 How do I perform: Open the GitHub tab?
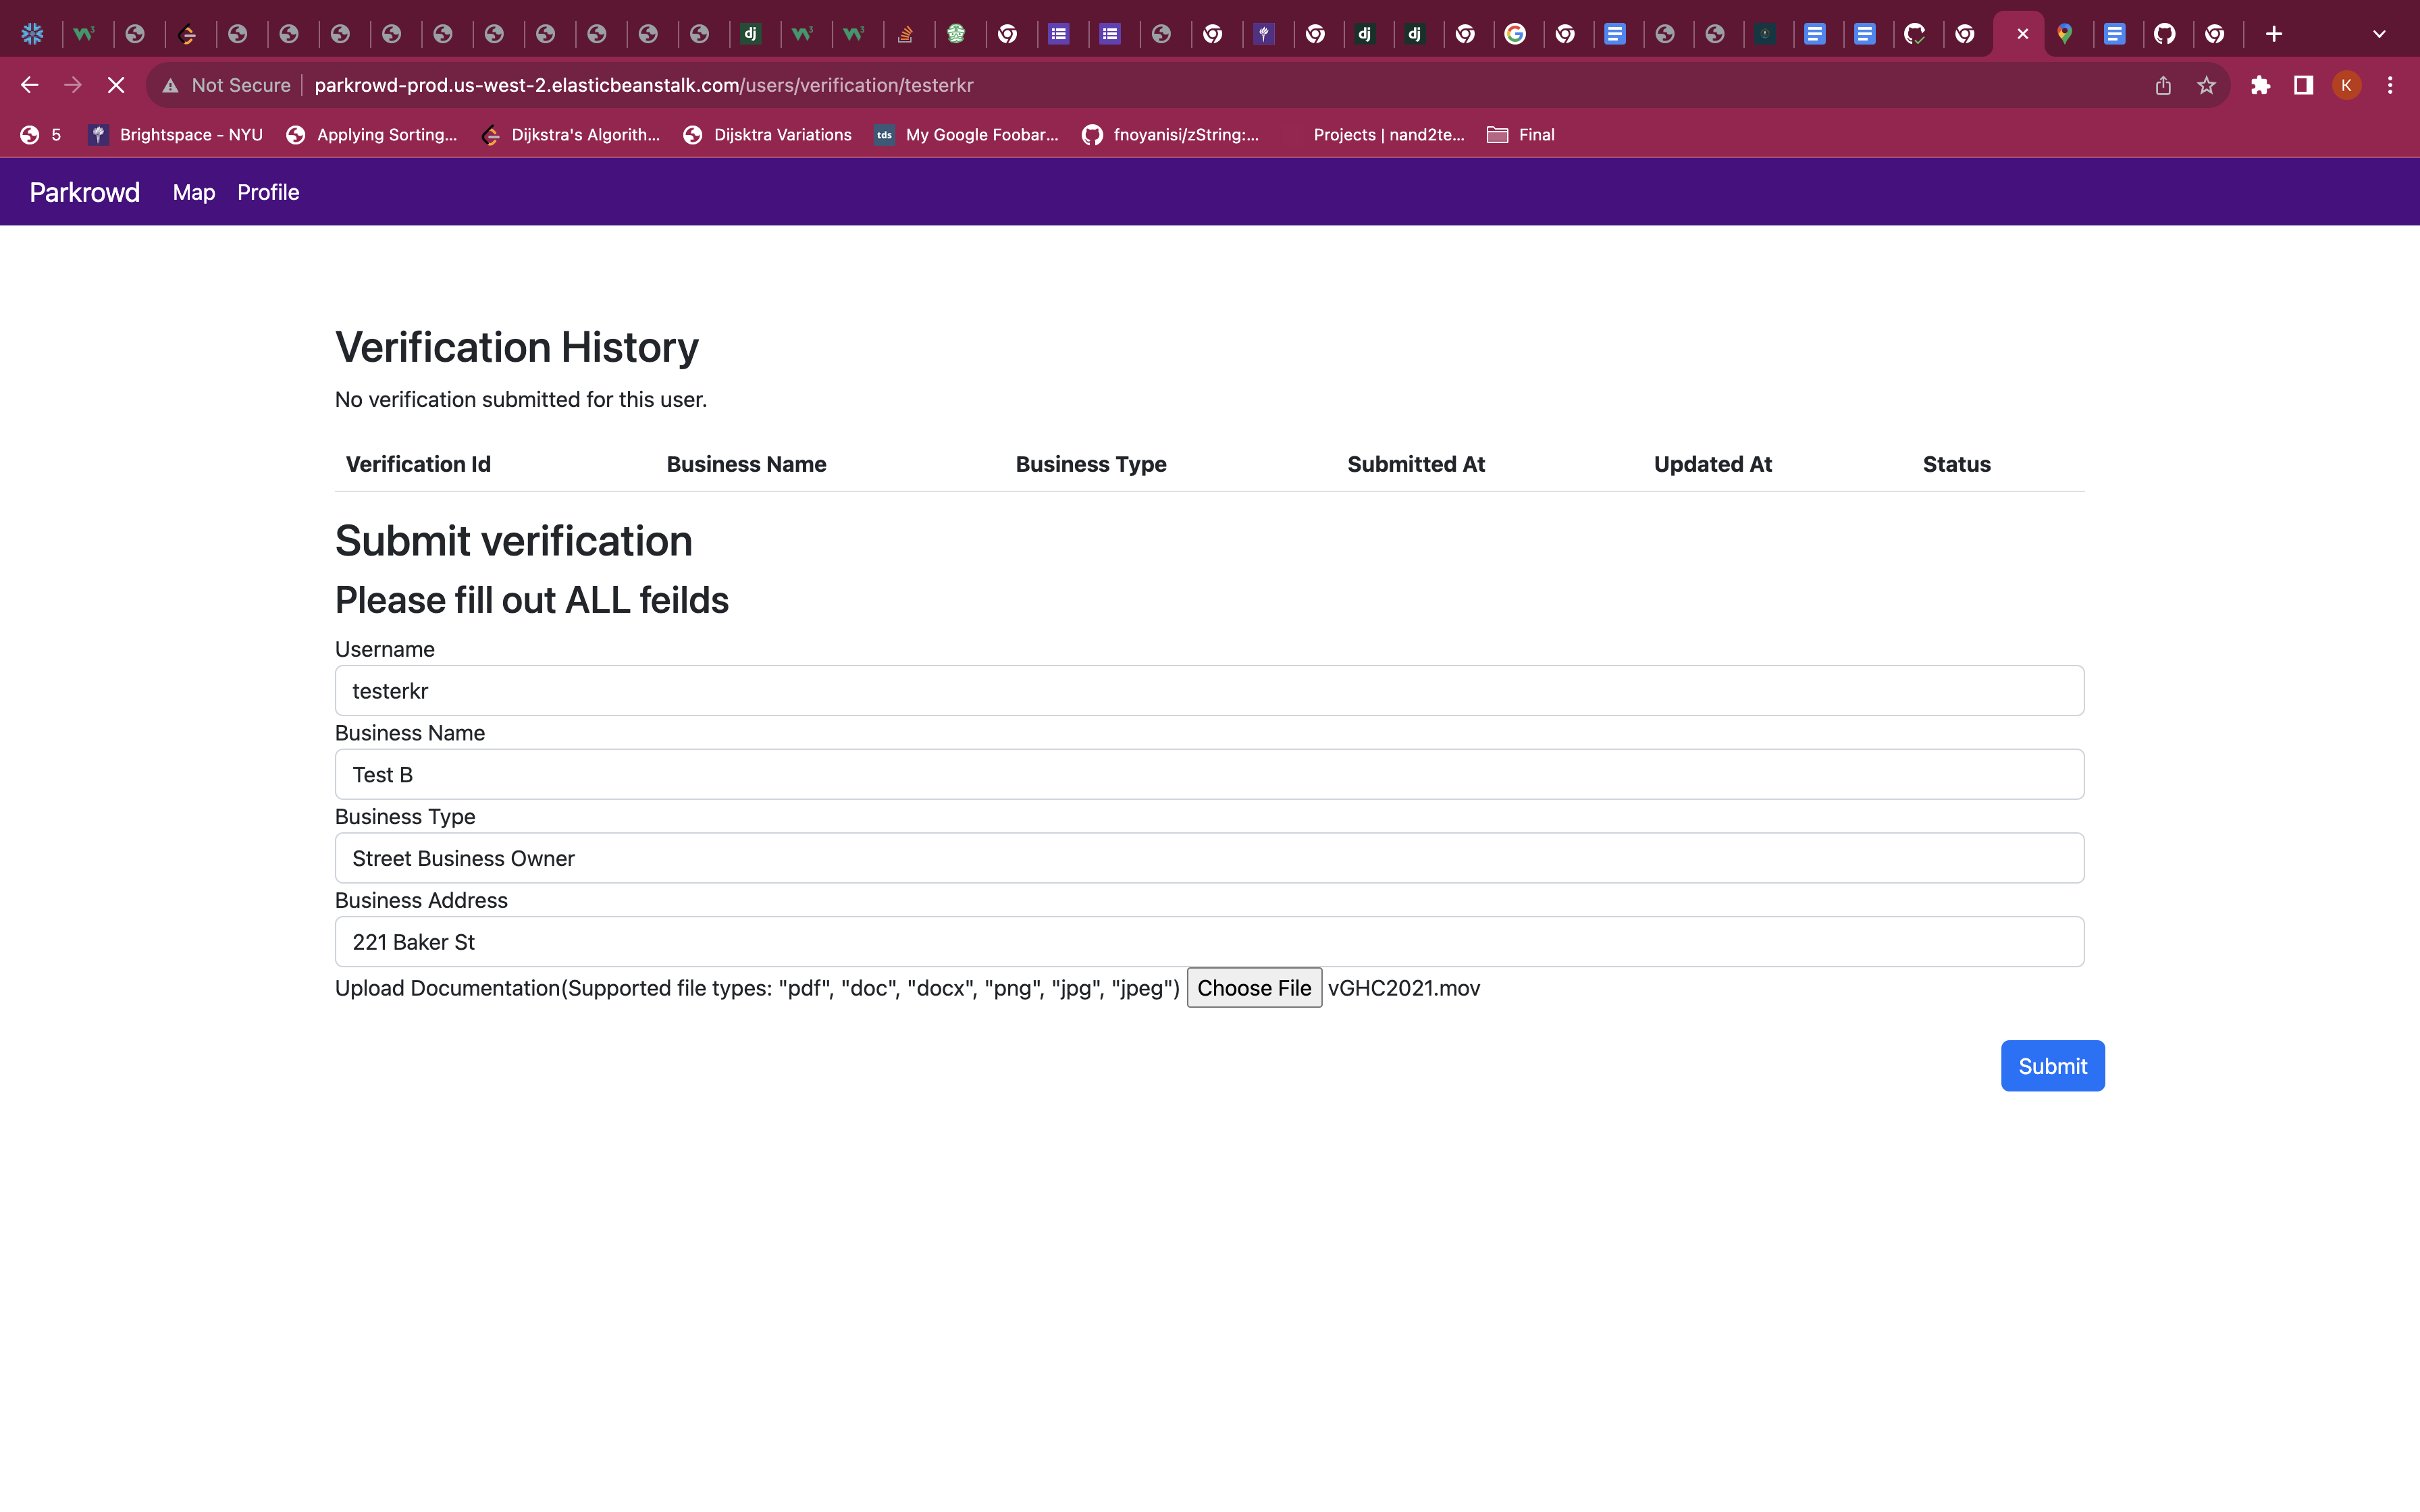tap(2166, 33)
